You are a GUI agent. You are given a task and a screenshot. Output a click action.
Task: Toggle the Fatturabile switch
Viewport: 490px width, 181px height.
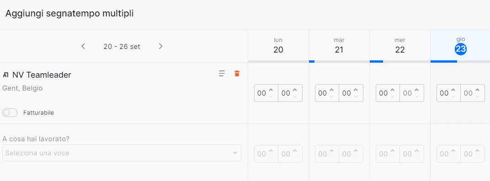coord(10,113)
